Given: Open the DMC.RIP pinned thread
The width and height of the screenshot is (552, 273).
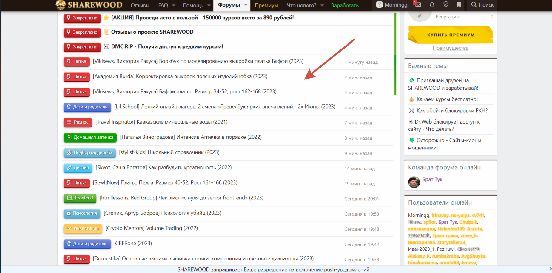Looking at the screenshot, I should tap(167, 47).
